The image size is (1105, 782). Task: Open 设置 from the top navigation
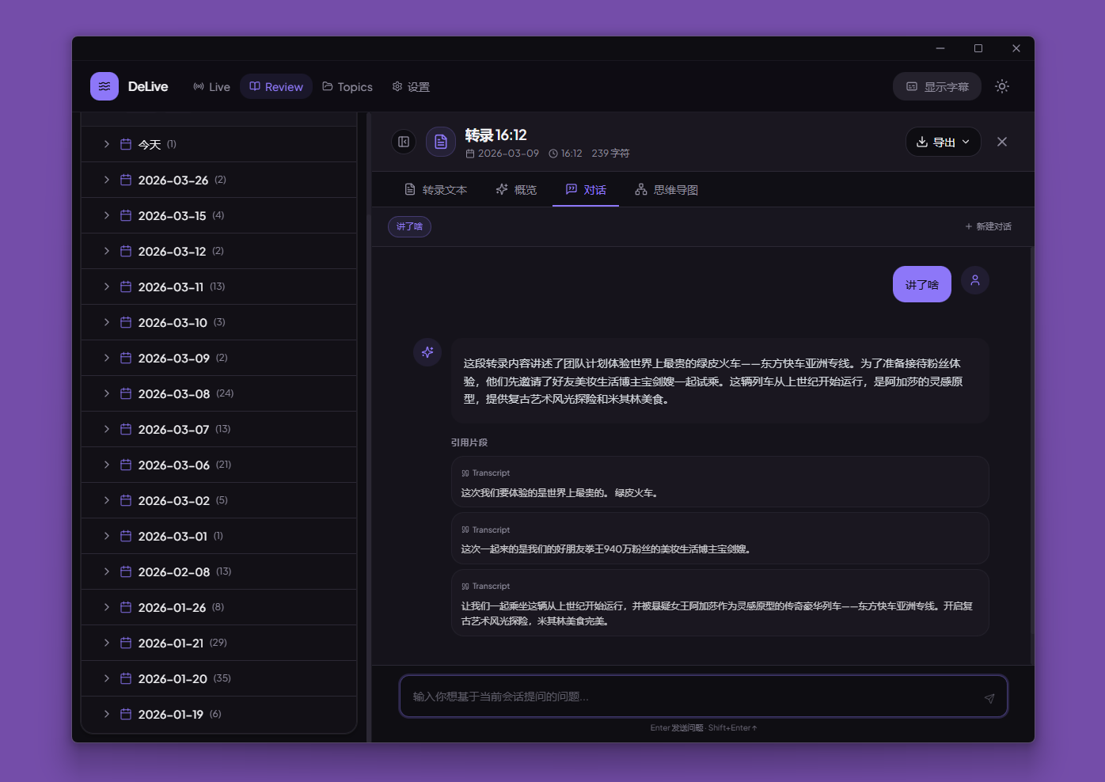(x=411, y=86)
